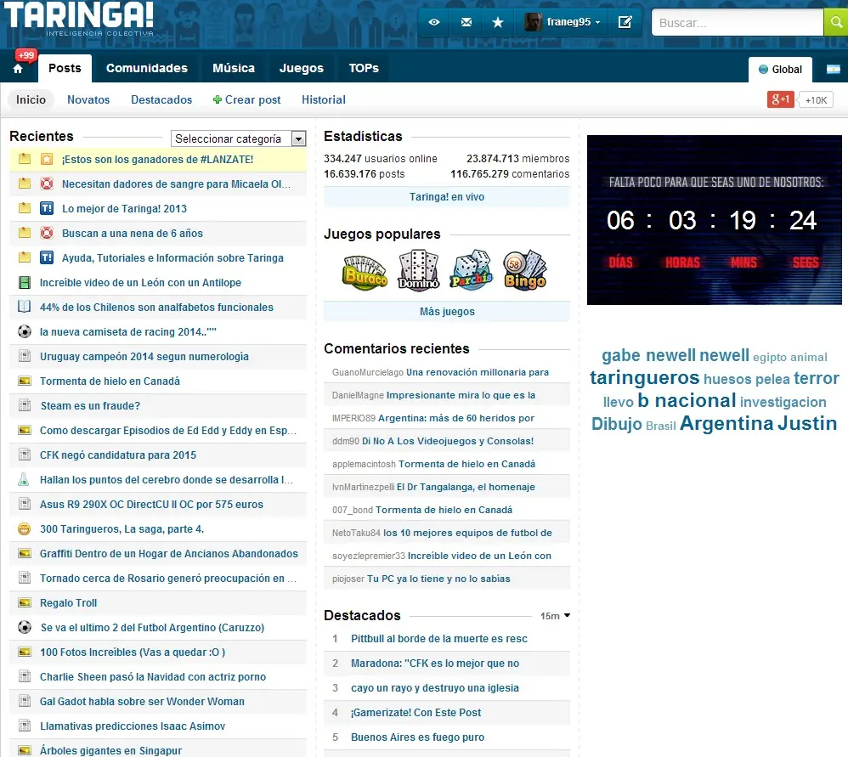Focus the Buscar search field
Image resolution: width=848 pixels, height=757 pixels.
click(738, 23)
